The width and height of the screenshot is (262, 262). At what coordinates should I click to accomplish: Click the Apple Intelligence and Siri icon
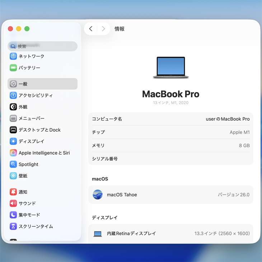pyautogui.click(x=13, y=153)
